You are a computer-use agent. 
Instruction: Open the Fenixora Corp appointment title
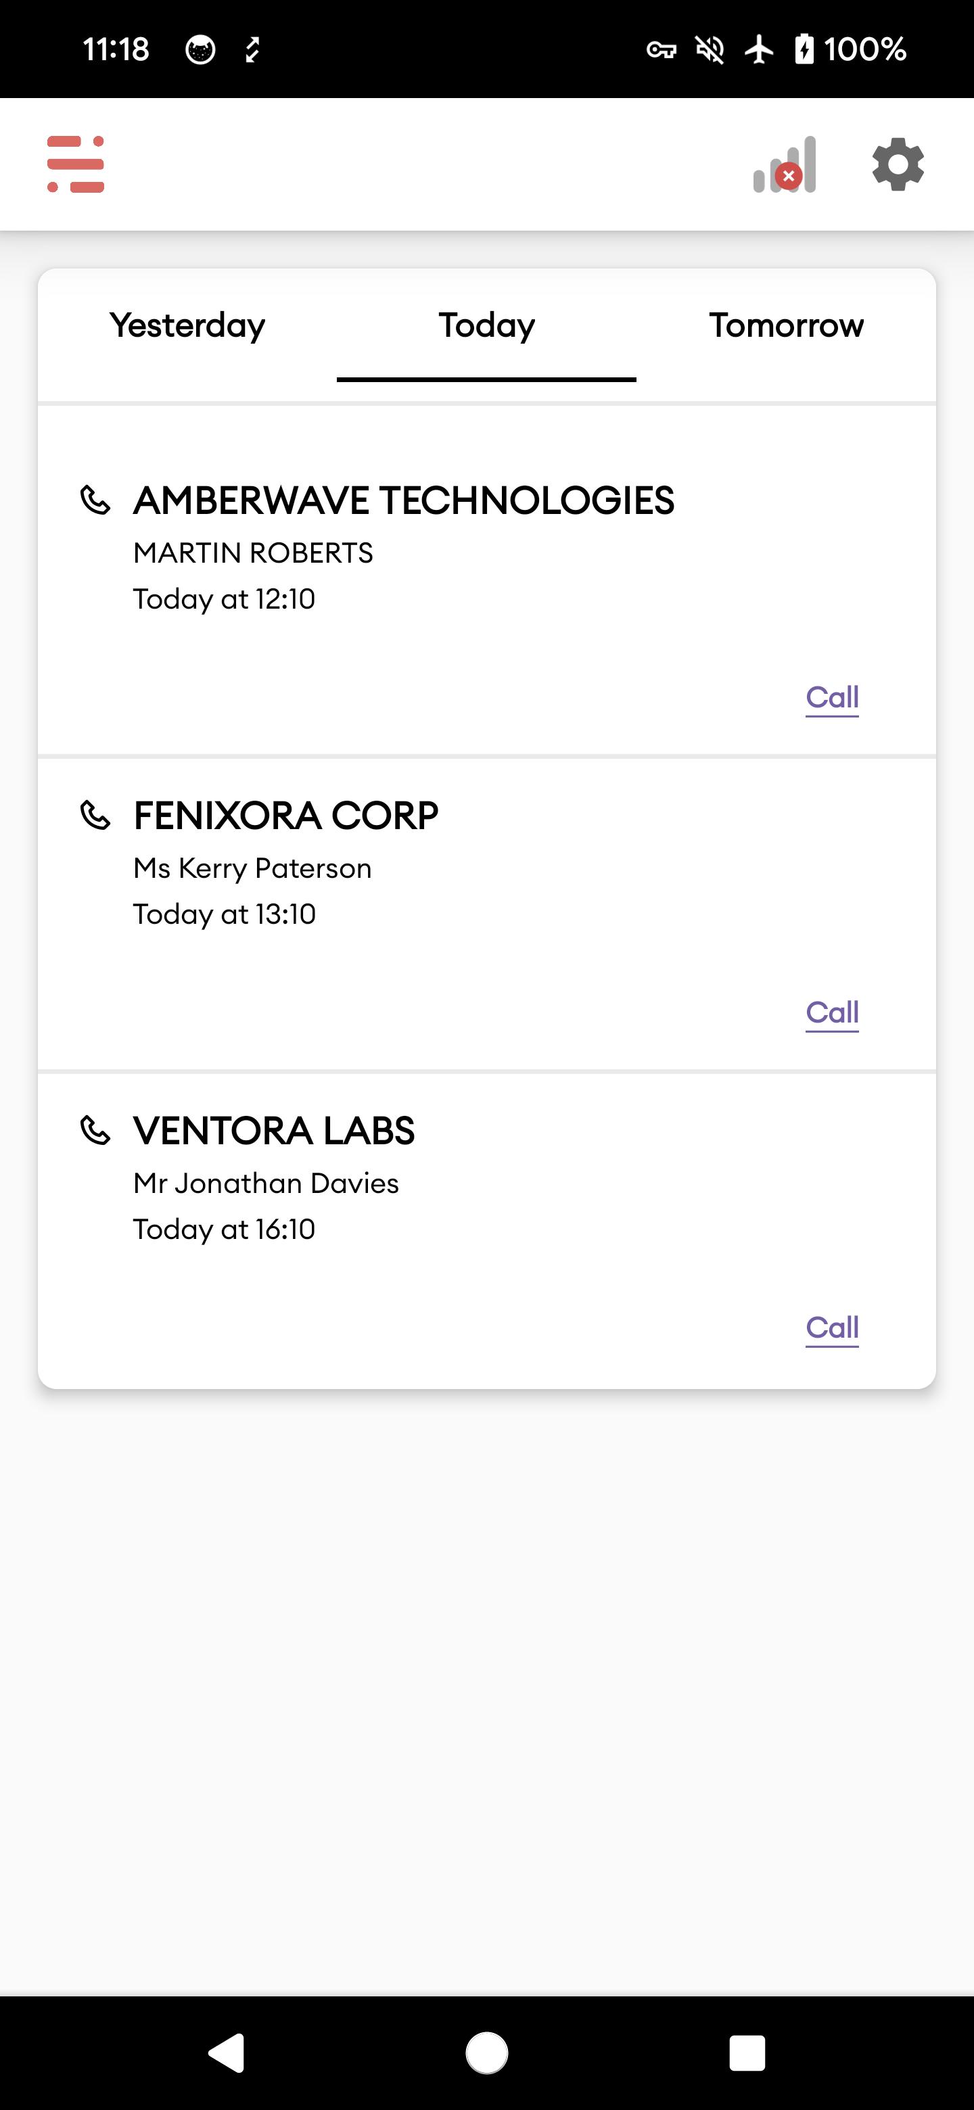click(286, 816)
